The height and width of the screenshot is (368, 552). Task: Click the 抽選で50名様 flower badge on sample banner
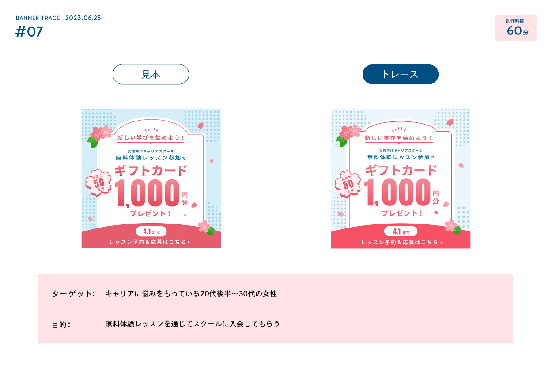coord(98,182)
